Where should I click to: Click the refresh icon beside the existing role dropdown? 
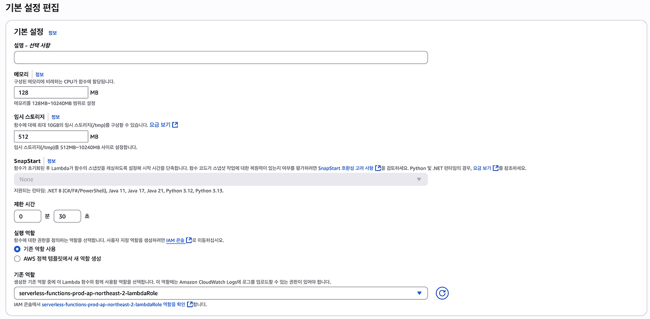click(442, 293)
